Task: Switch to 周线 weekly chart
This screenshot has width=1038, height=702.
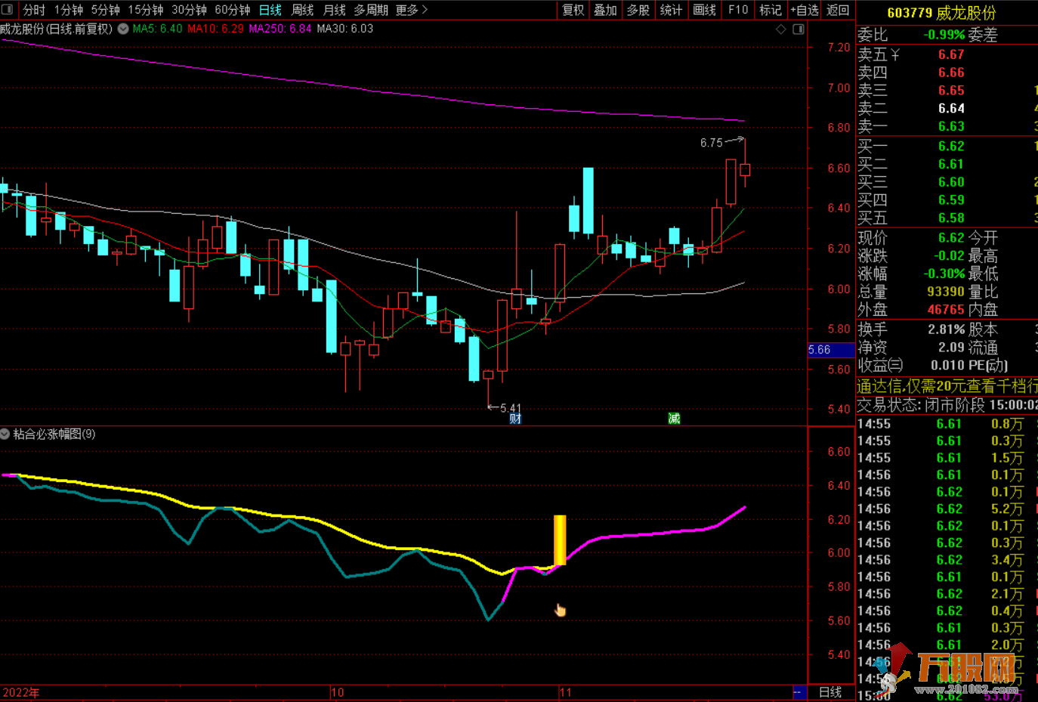Action: pyautogui.click(x=302, y=10)
